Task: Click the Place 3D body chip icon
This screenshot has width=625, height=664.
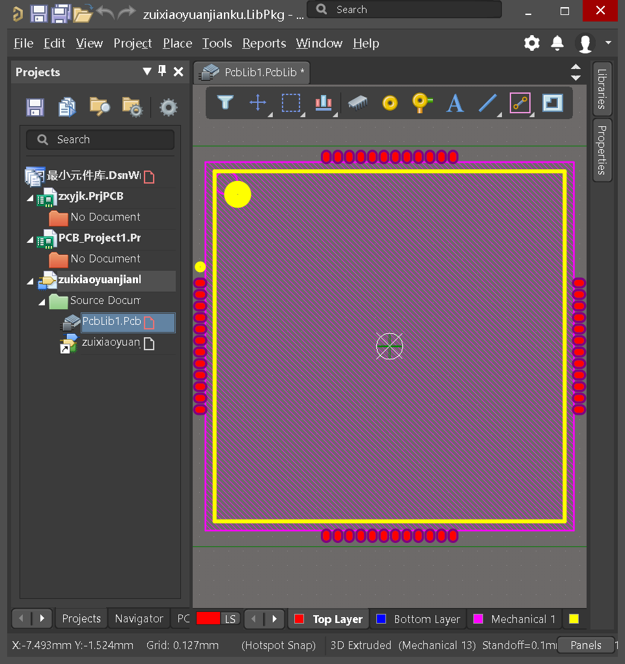Action: (357, 103)
